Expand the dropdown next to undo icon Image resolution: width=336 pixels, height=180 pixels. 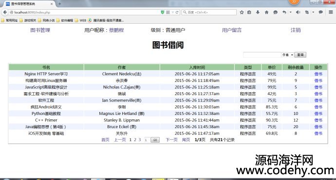tap(291, 13)
